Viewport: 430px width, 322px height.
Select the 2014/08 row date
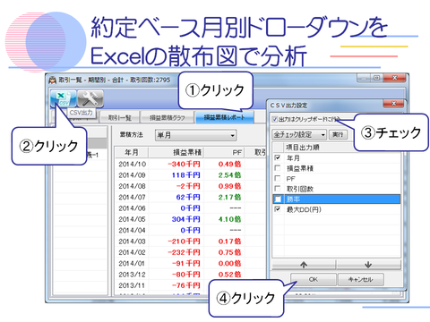(132, 186)
